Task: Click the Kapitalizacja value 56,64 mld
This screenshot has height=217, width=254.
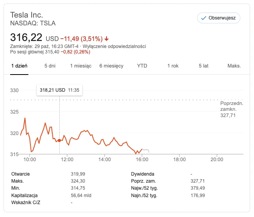Action: (81, 196)
